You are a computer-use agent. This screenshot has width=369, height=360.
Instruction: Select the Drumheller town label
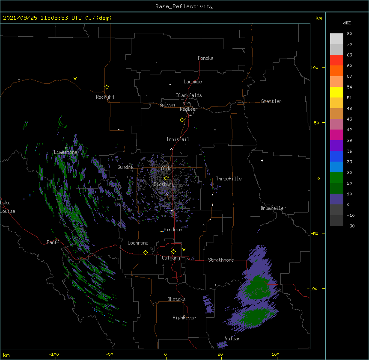pyautogui.click(x=273, y=208)
